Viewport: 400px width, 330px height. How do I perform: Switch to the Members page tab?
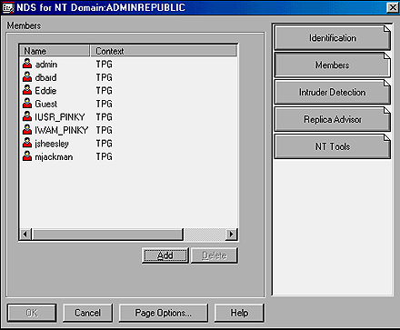333,65
